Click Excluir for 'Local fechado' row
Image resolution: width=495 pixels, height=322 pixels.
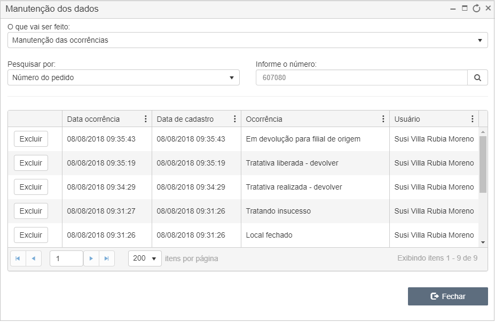click(x=31, y=235)
